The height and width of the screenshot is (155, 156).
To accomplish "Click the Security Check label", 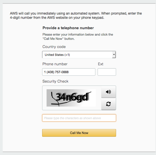I will click(x=55, y=81).
